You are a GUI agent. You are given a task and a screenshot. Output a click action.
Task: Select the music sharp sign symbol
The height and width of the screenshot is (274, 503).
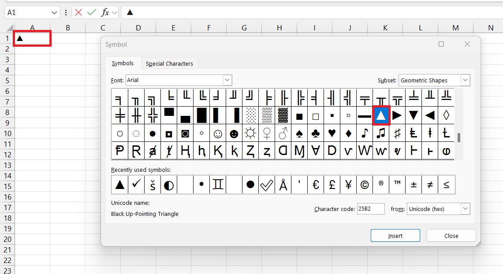tap(397, 133)
